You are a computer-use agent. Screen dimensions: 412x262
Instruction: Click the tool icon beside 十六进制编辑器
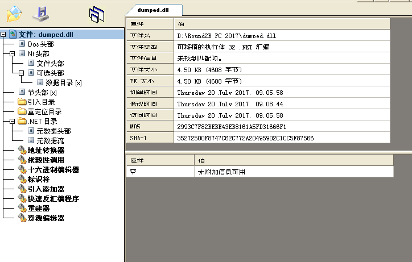tap(22, 170)
